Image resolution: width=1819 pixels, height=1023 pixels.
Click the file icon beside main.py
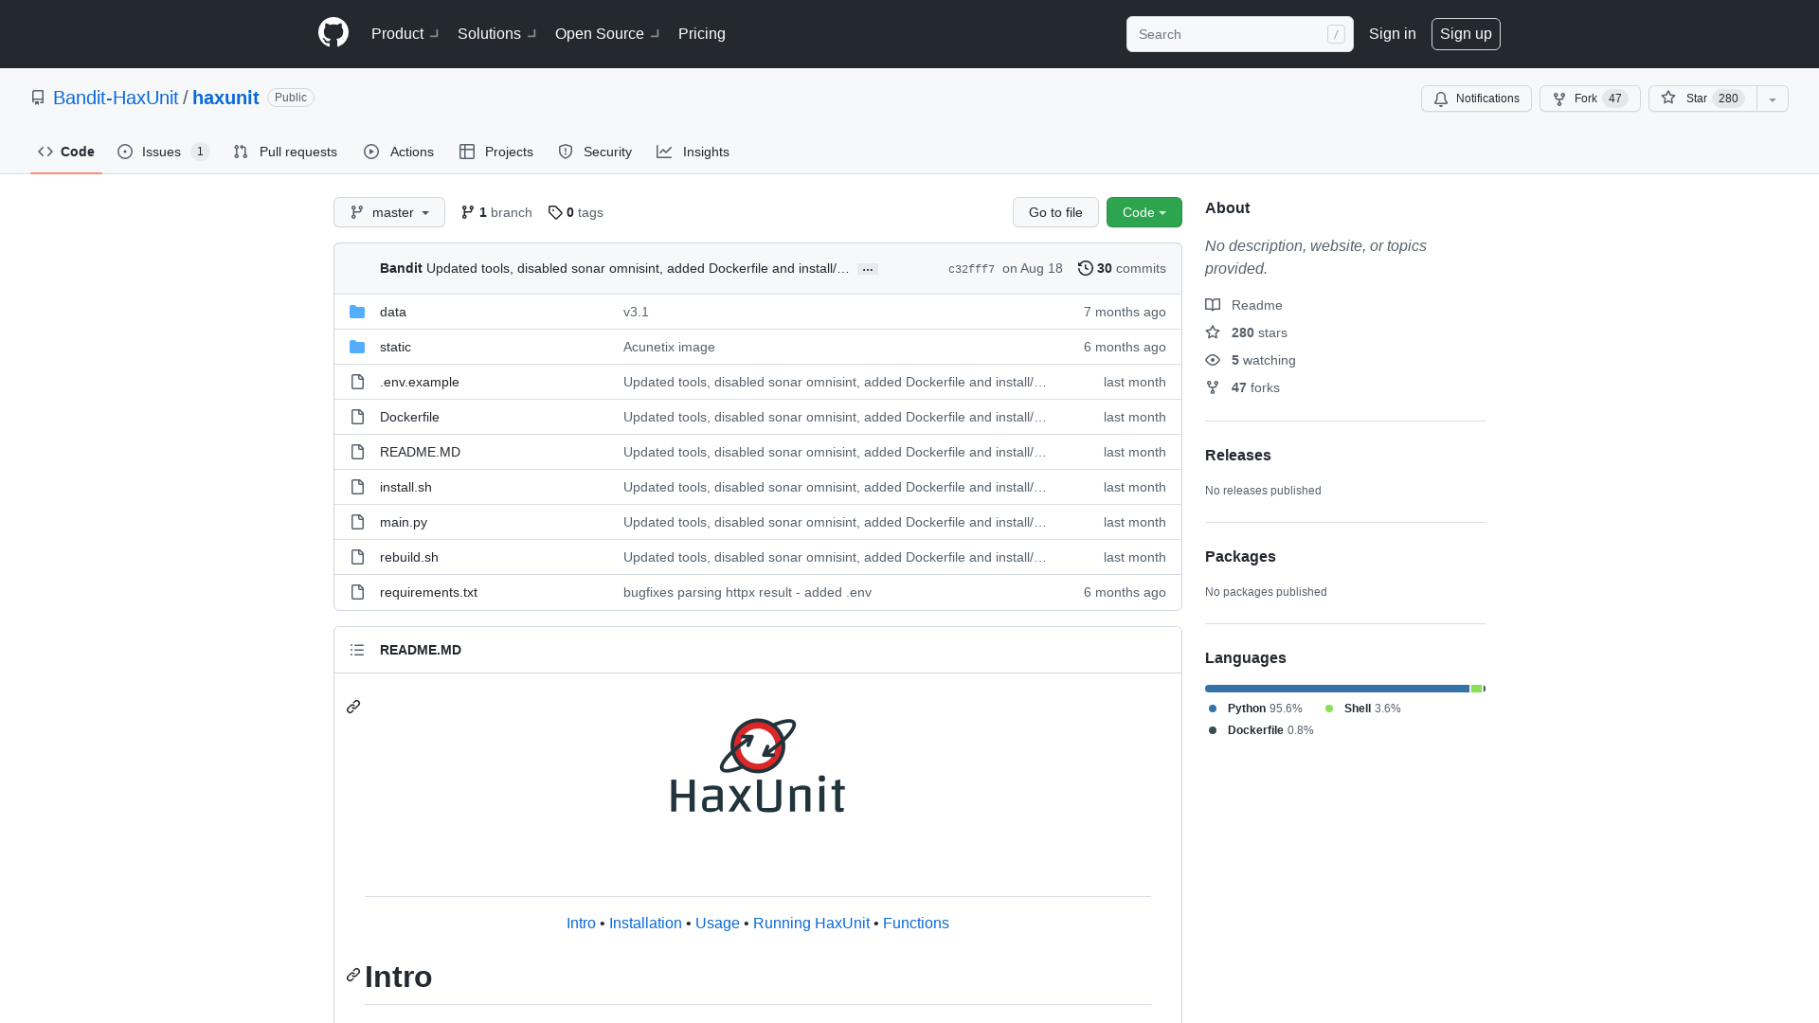[x=357, y=522]
